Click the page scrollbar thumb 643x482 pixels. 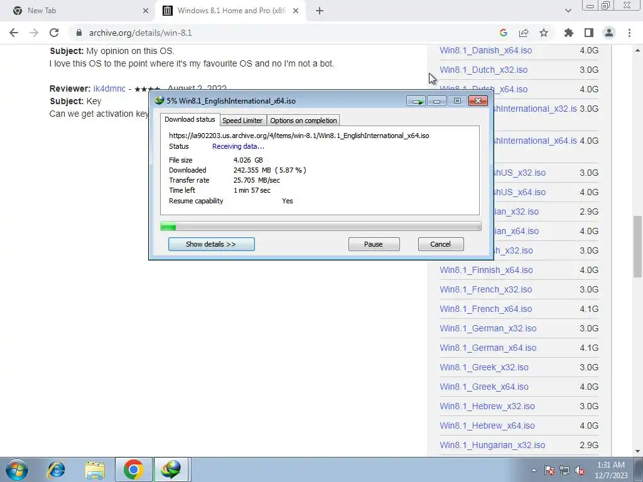tap(637, 247)
